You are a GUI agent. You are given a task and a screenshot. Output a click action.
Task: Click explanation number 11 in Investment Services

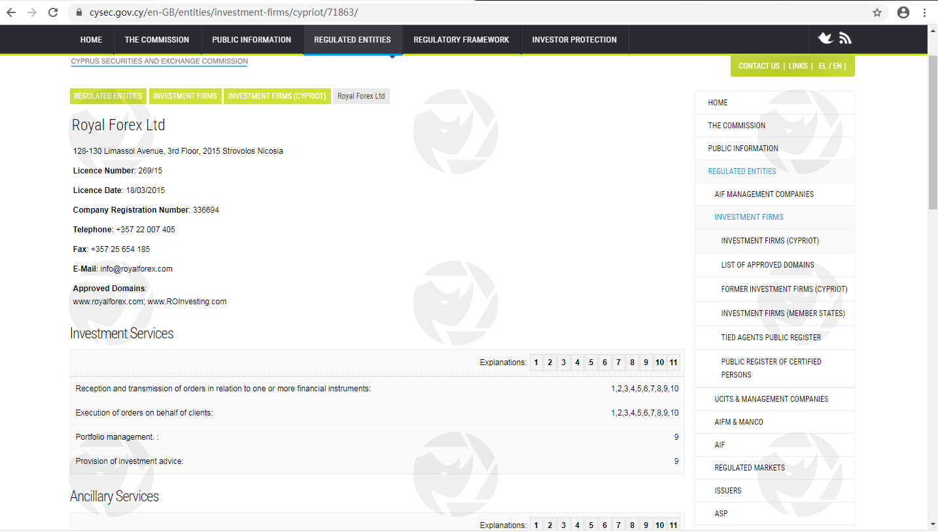tap(673, 363)
